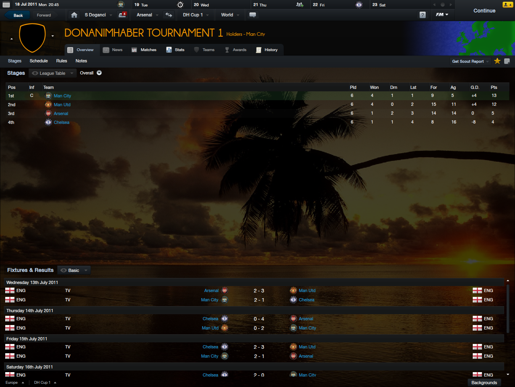This screenshot has width=515, height=387.
Task: Open the World menu
Action: [x=230, y=15]
